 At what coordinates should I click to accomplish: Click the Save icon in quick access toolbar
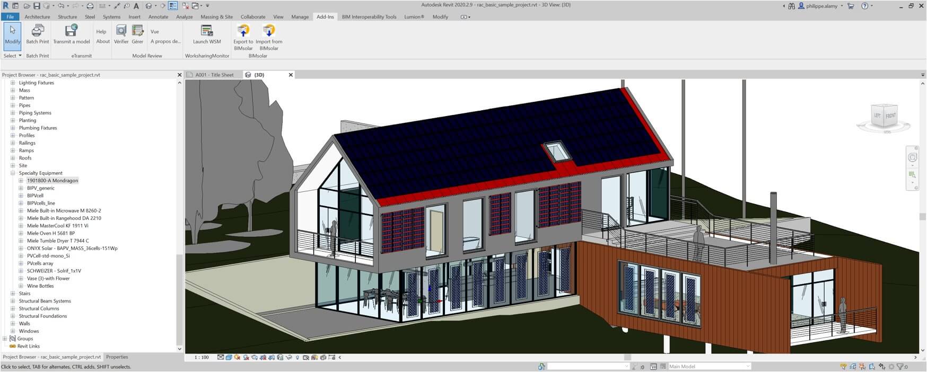[x=37, y=6]
